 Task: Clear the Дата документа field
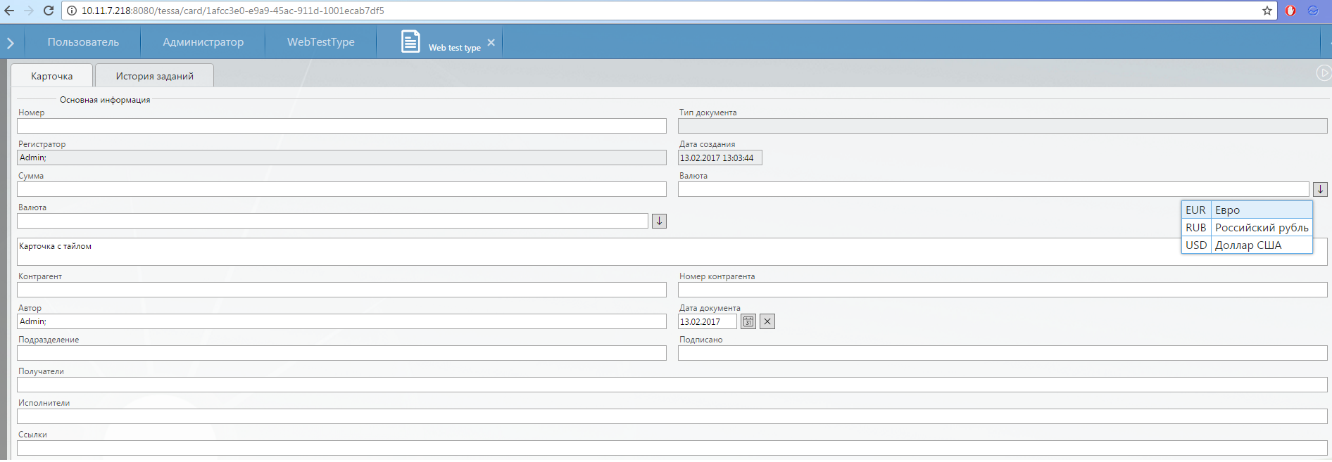pyautogui.click(x=767, y=321)
